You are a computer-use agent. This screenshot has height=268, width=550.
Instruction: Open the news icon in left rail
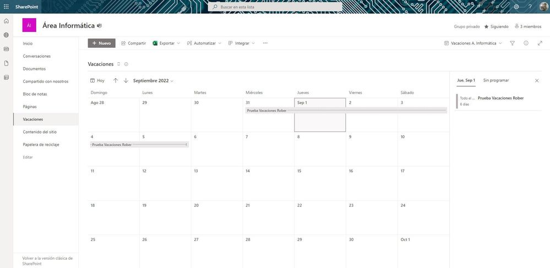coord(6,49)
